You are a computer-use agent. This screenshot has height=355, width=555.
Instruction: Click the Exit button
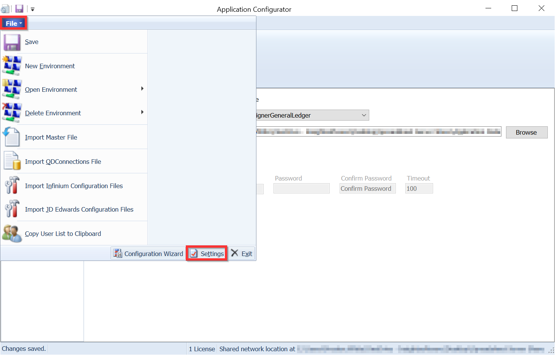[x=242, y=253]
